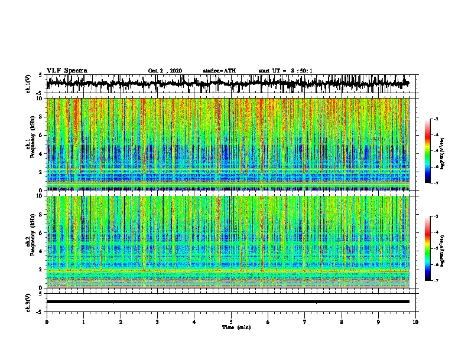The height and width of the screenshot is (361, 468).
Task: Click the ch.1 color bar "log(PSD)" label
Action: click(443, 153)
